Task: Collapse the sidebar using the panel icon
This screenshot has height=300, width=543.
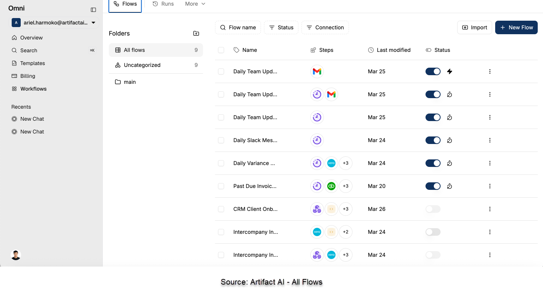Action: click(x=93, y=10)
